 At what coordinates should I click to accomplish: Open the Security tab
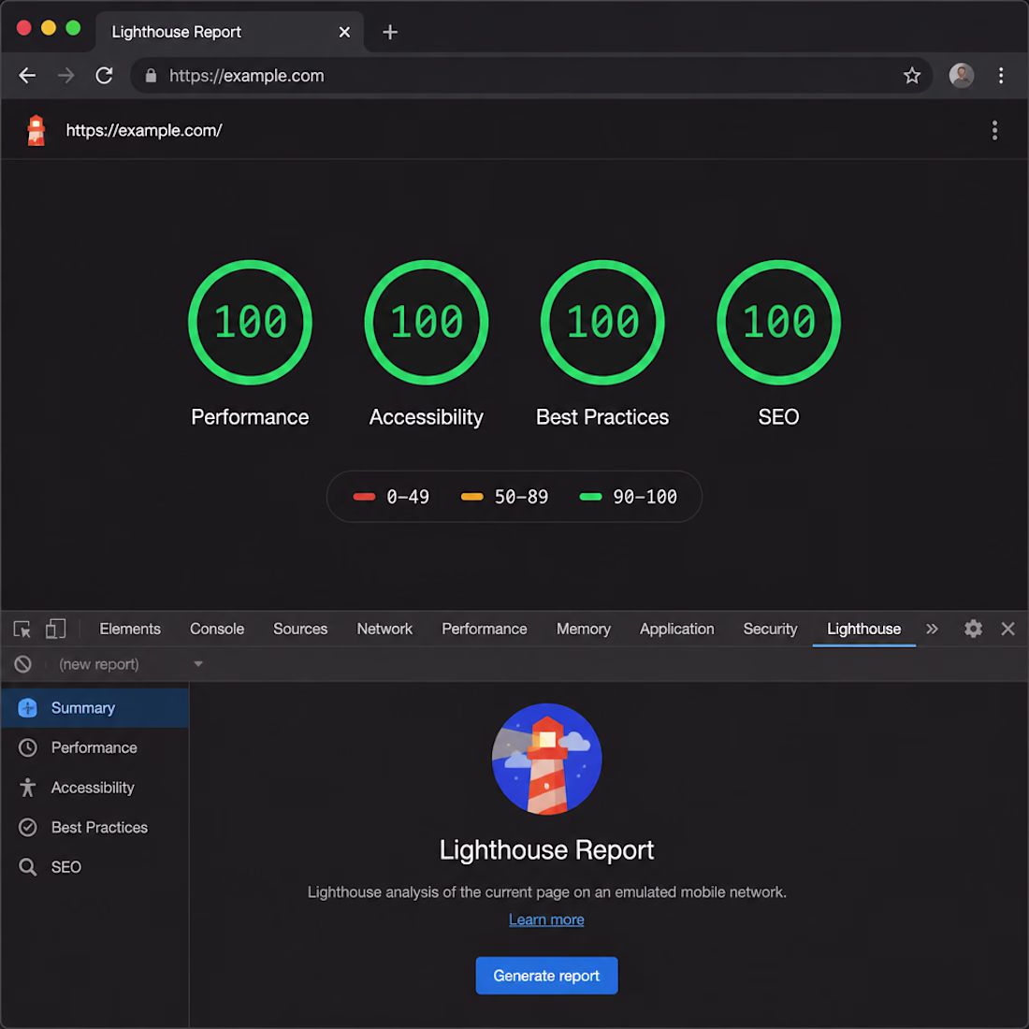pyautogui.click(x=770, y=629)
